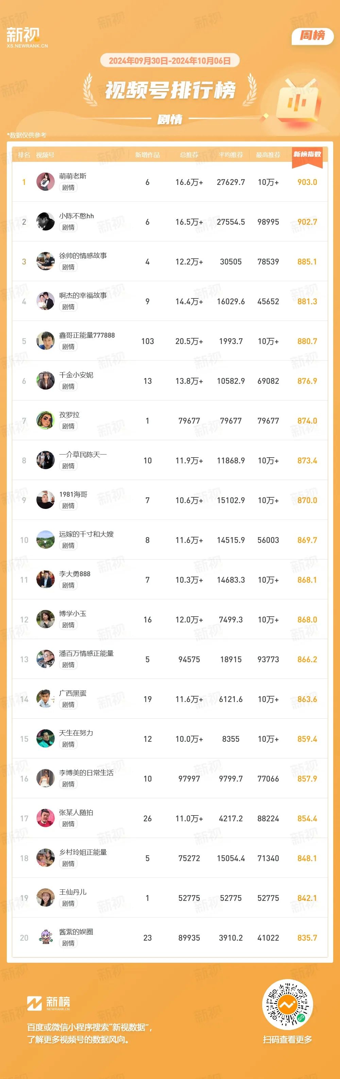
Task: Open the avatar of 萌萌老斯
Action: point(45,182)
